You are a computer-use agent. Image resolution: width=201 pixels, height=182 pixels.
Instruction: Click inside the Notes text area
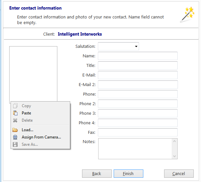[x=135, y=149]
